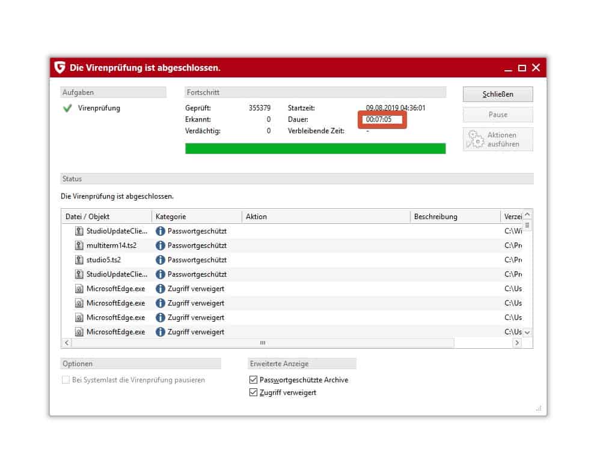Click the left arrow of the horizontal scrollbar
This screenshot has width=606, height=452.
coord(67,343)
